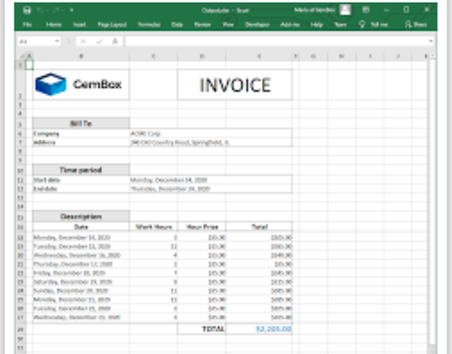The height and width of the screenshot is (354, 452).
Task: Click the Share button
Action: coord(416,24)
